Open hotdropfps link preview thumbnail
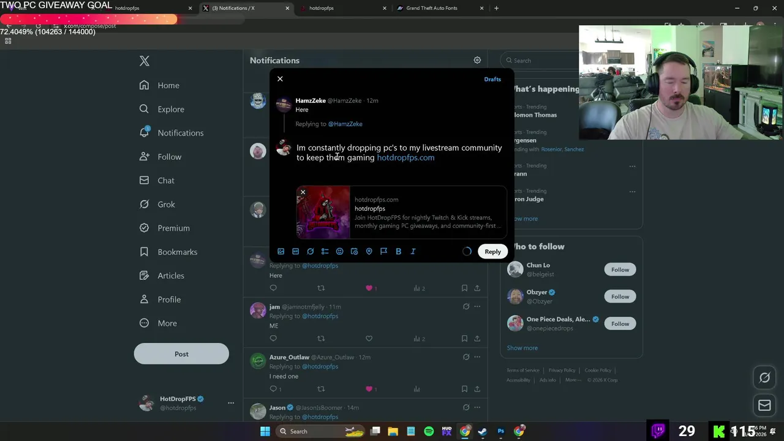 click(x=323, y=212)
